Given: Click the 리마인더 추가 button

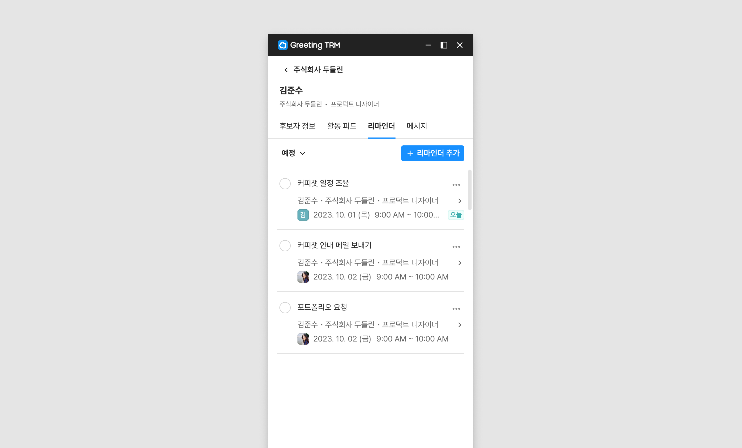Looking at the screenshot, I should point(432,153).
